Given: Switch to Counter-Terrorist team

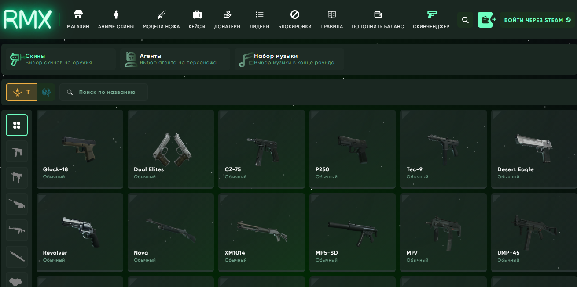Looking at the screenshot, I should pos(46,92).
